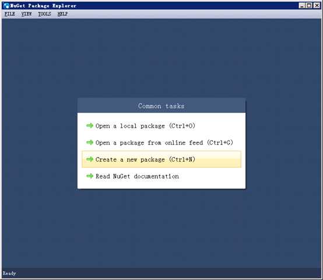Select Open a local package (Ctrl+O) link
This screenshot has height=280, width=323.
click(145, 125)
